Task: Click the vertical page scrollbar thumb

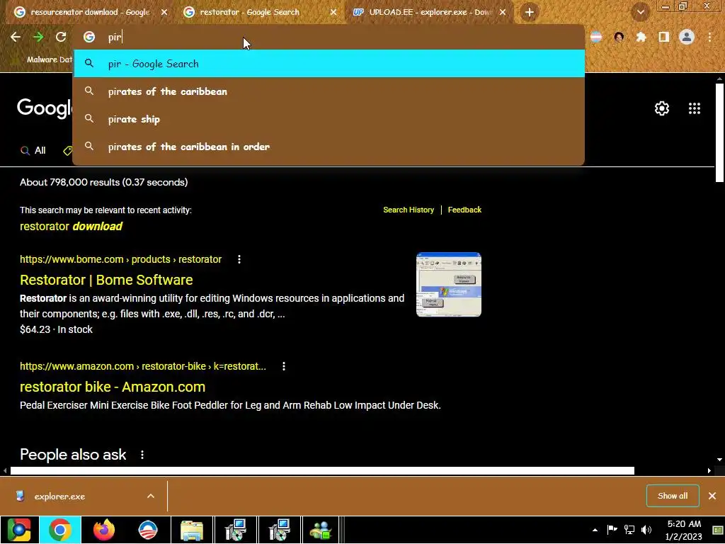Action: 719,132
